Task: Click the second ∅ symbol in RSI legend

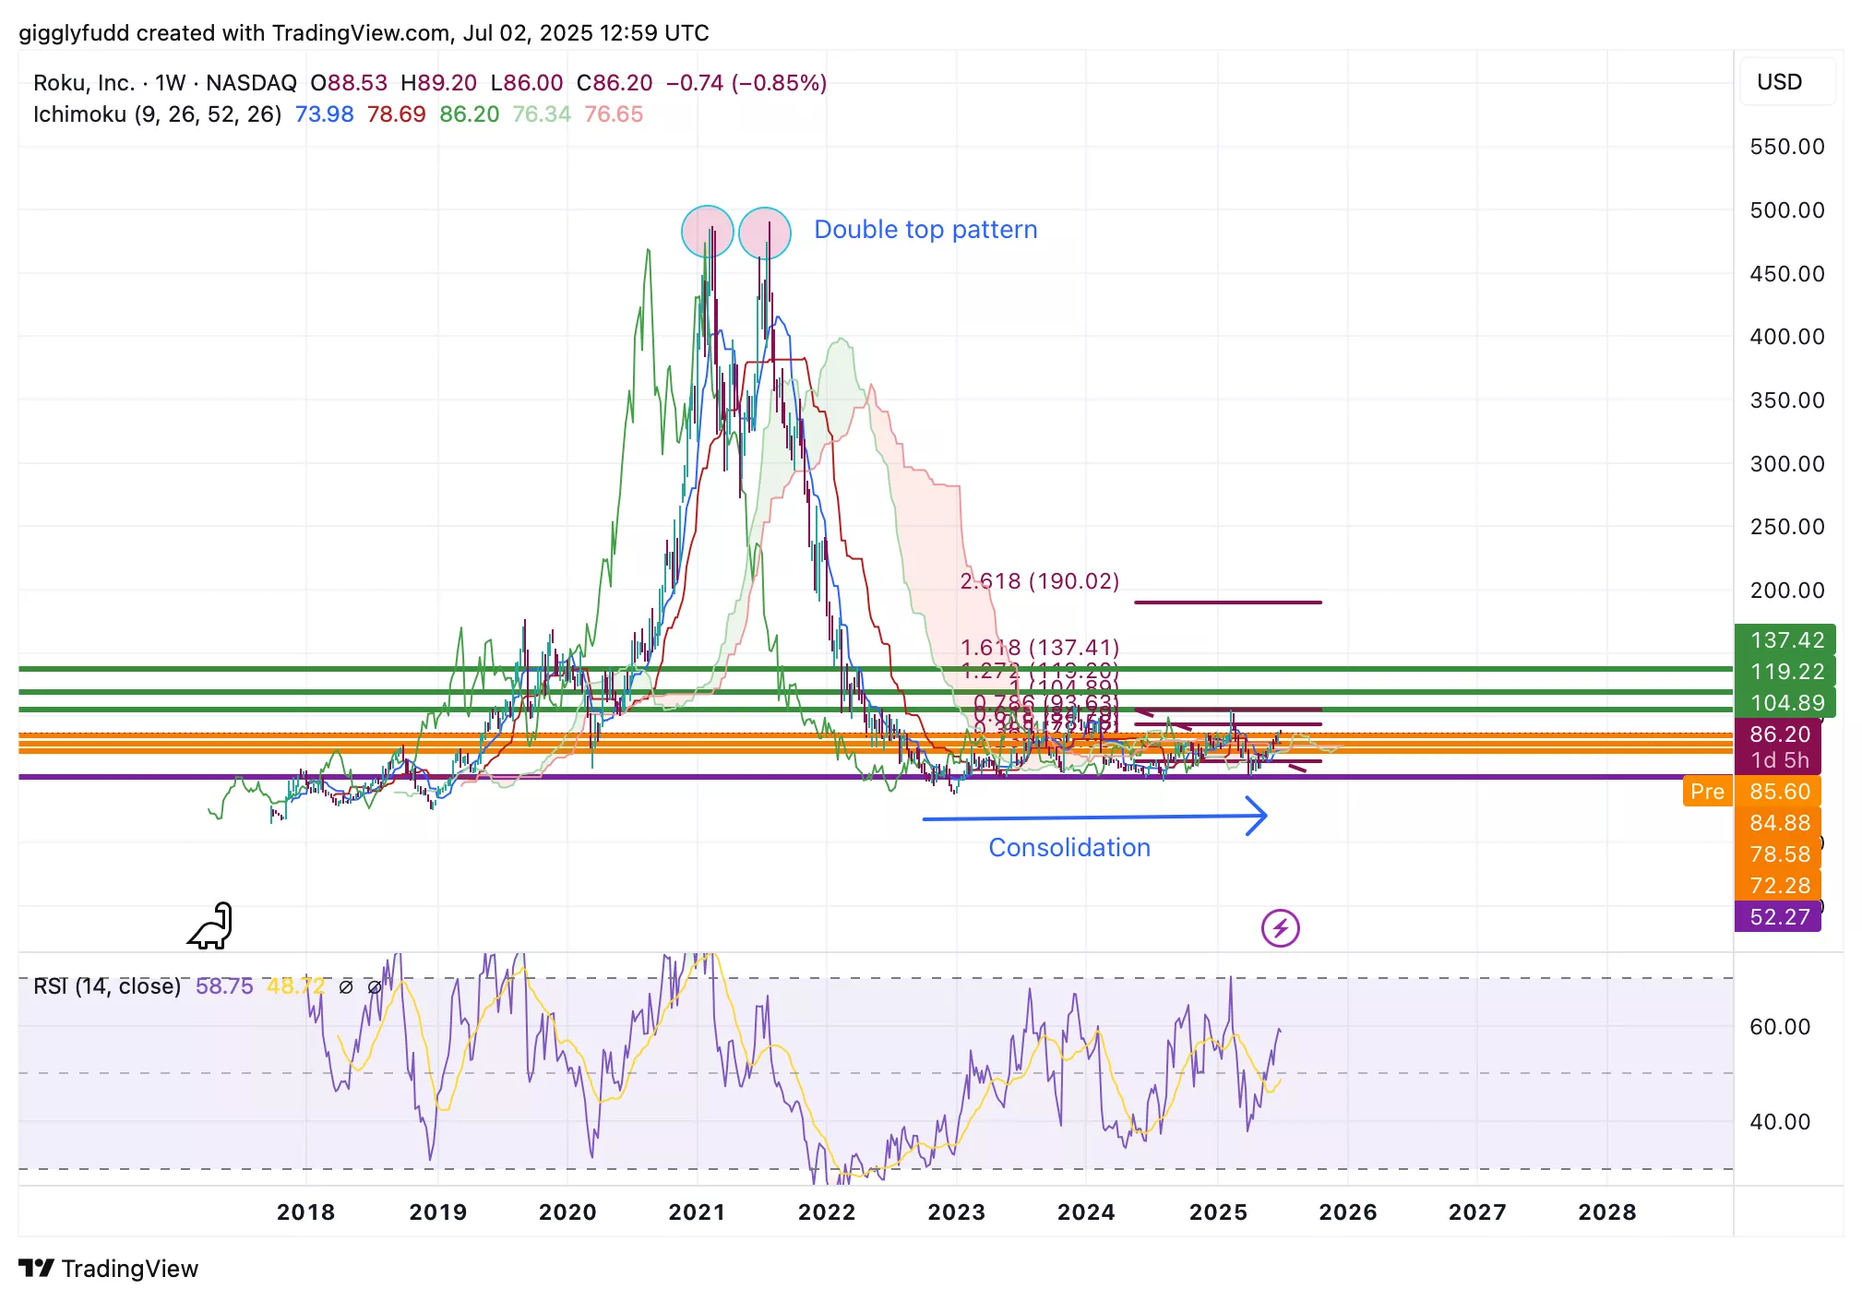Action: click(x=375, y=986)
